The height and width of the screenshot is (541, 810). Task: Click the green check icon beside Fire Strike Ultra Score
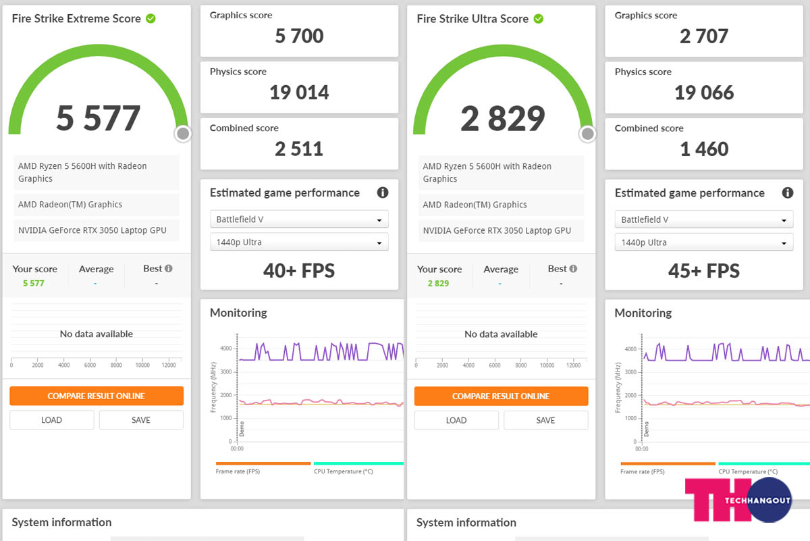(x=538, y=19)
